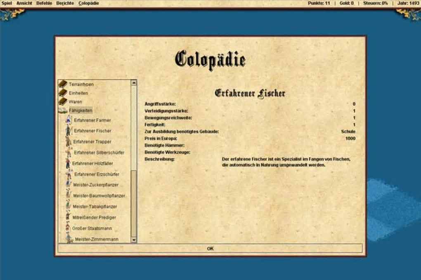Collapse the Fähigkeiten category
The width and height of the screenshot is (421, 280).
[80, 110]
